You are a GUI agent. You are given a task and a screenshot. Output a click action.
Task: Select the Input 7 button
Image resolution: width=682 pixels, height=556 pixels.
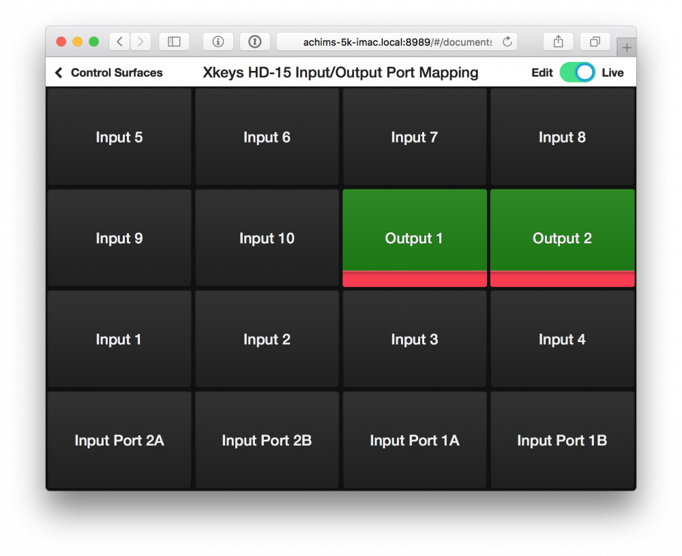click(x=415, y=137)
